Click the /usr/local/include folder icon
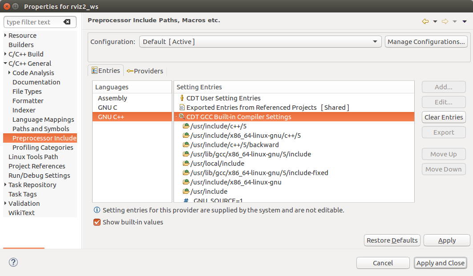Screen dimensions: 473x276 pyautogui.click(x=186, y=164)
